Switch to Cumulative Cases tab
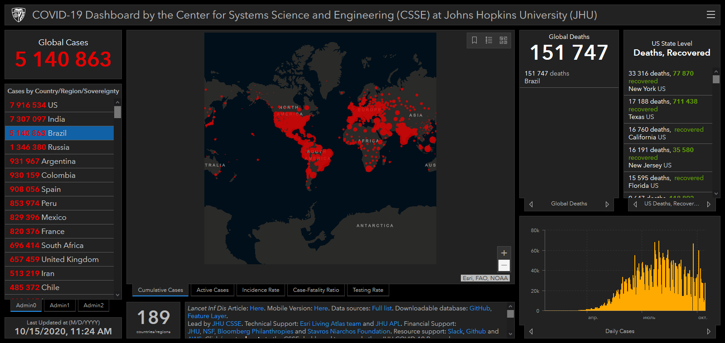This screenshot has height=343, width=725. tap(160, 290)
